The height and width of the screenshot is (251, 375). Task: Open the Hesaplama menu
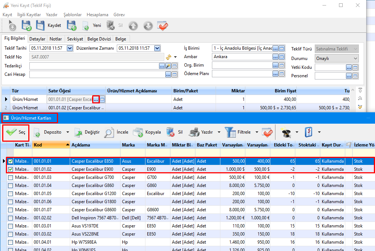pyautogui.click(x=97, y=15)
